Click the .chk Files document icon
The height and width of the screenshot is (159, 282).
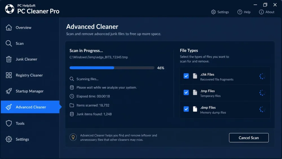195,76
